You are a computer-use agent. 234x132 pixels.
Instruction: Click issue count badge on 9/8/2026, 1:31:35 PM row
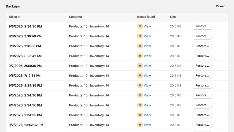140,46
